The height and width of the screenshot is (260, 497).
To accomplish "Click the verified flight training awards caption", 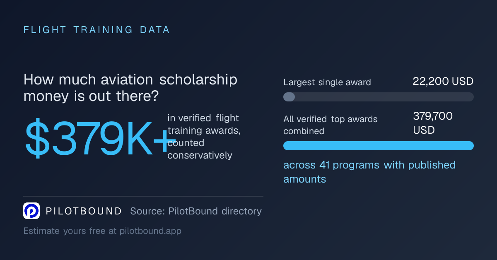I will pos(204,137).
